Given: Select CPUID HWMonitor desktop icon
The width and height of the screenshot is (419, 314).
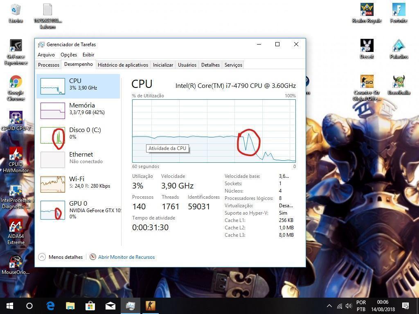Looking at the screenshot, I should click(x=16, y=160).
